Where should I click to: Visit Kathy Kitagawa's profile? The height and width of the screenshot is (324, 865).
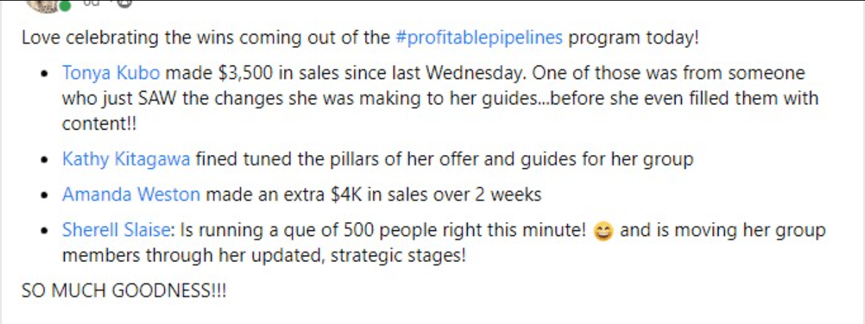(126, 159)
